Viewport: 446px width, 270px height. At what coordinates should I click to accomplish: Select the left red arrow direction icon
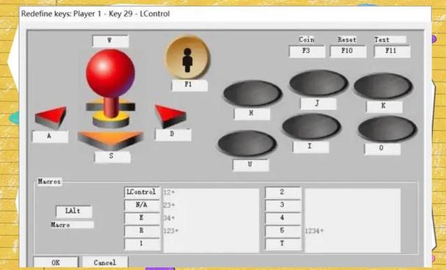tap(51, 117)
